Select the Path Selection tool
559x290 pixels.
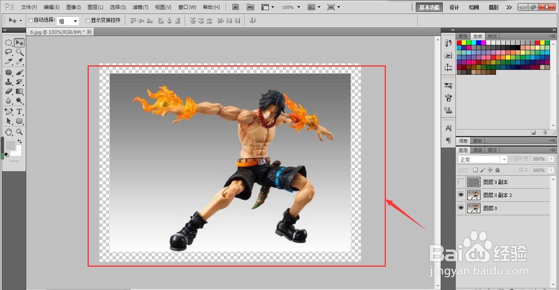8,122
